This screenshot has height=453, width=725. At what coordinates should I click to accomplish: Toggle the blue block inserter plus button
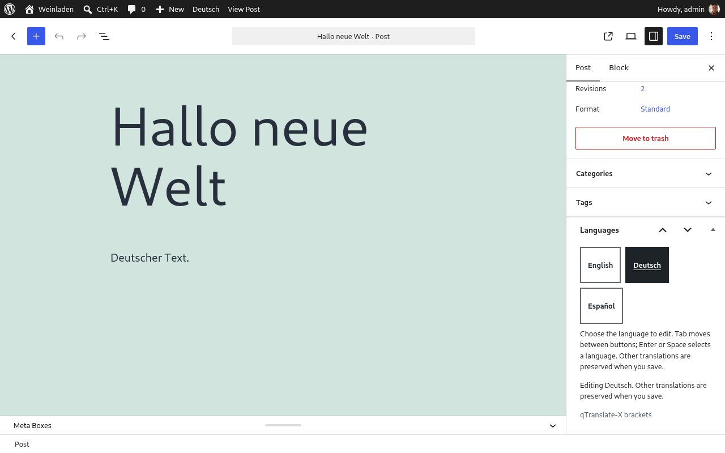tap(36, 36)
